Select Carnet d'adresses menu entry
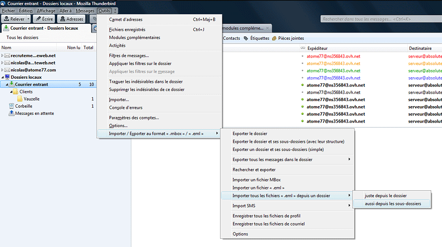The height and width of the screenshot is (247, 442). [160, 19]
